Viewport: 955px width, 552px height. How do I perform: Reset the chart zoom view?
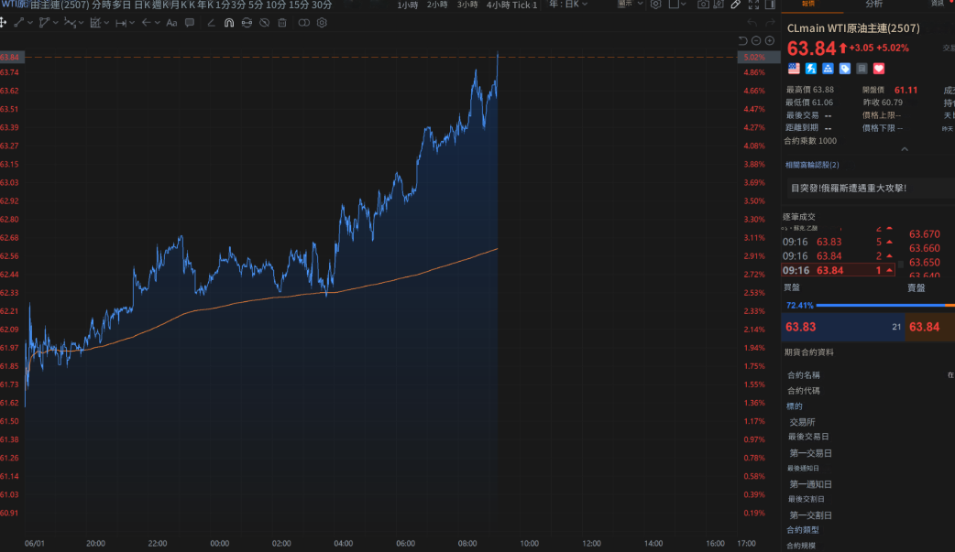pyautogui.click(x=742, y=41)
